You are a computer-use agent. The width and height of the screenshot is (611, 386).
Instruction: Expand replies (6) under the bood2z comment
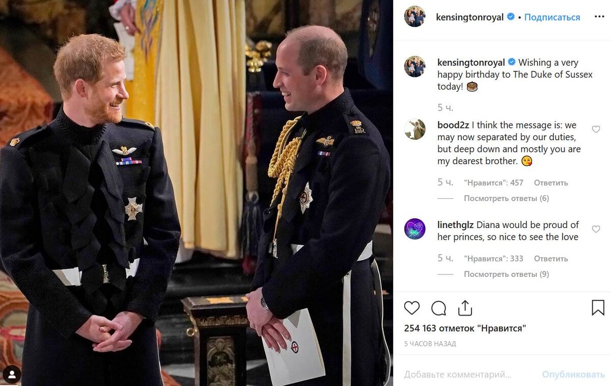[x=506, y=198]
